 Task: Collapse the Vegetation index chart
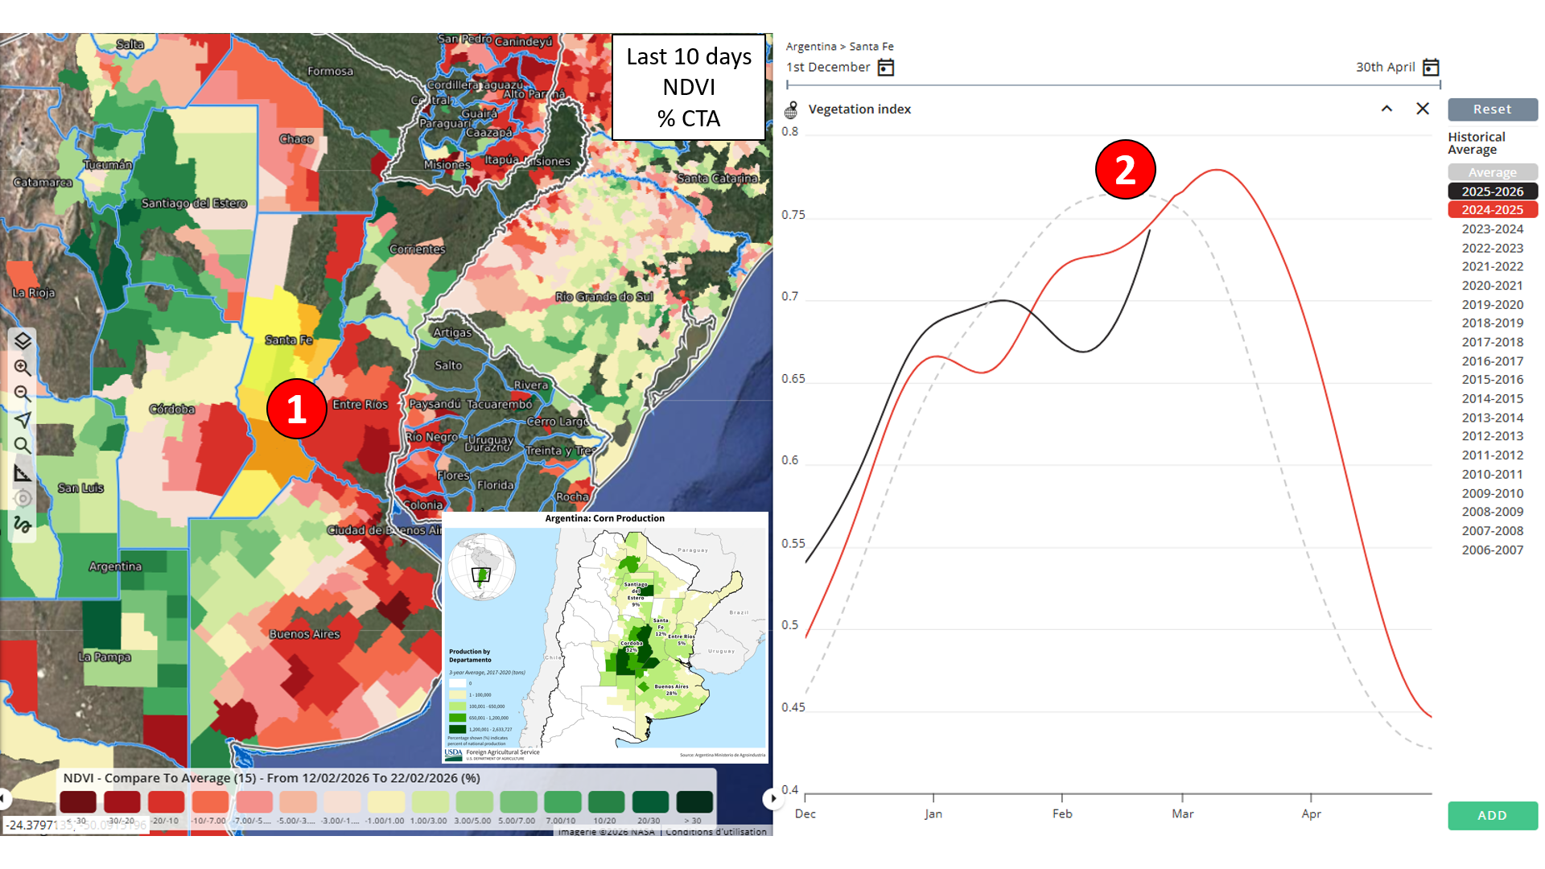tap(1386, 109)
